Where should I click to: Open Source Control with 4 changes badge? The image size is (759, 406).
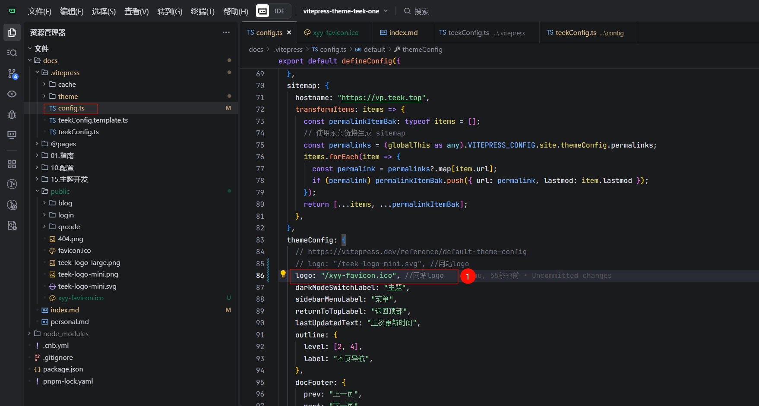click(x=12, y=74)
